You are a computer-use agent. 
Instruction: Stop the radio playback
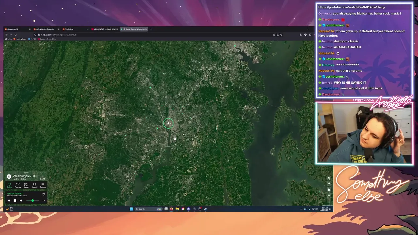pyautogui.click(x=15, y=200)
